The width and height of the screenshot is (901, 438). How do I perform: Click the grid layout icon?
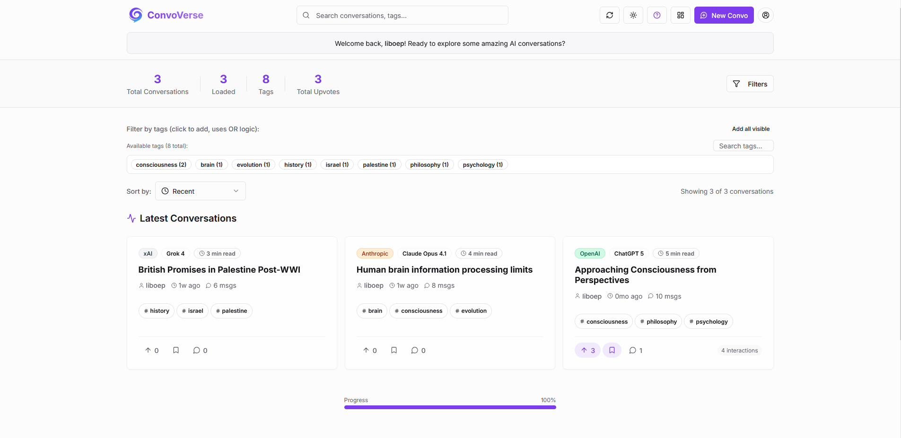[x=680, y=15]
